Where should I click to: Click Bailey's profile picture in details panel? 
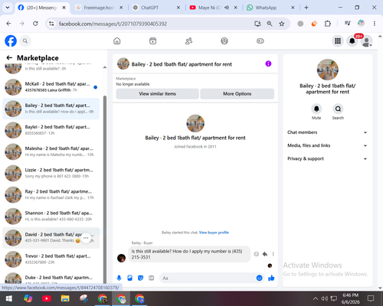point(328,70)
